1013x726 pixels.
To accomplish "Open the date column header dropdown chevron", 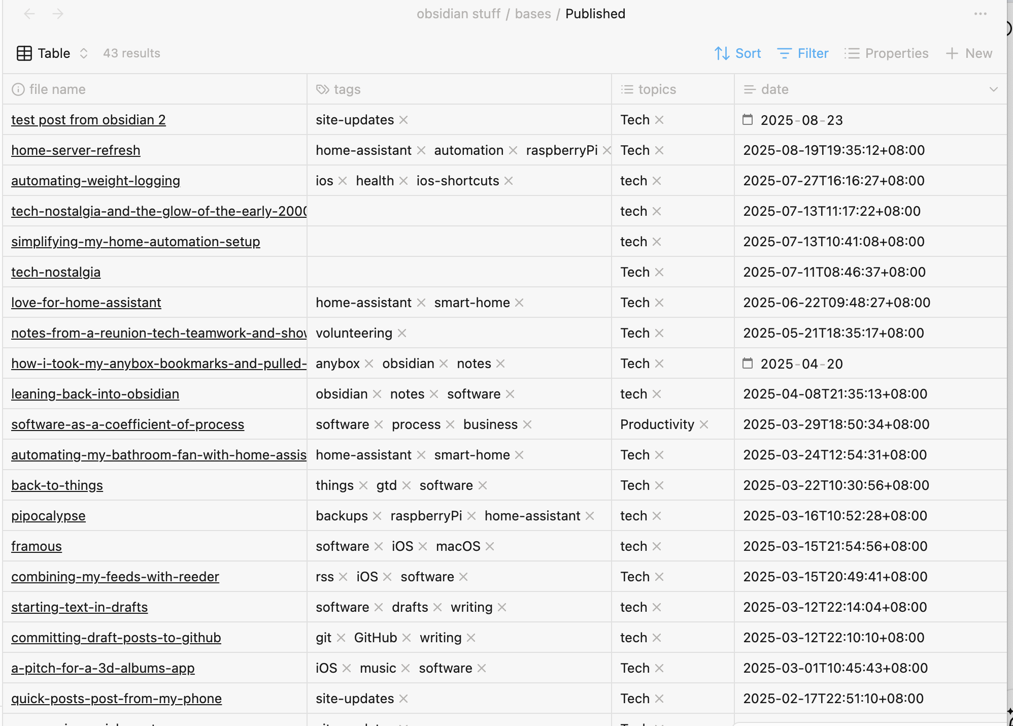I will tap(994, 89).
